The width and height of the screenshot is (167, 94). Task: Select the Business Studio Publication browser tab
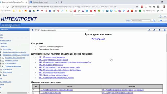[x=14, y=2]
